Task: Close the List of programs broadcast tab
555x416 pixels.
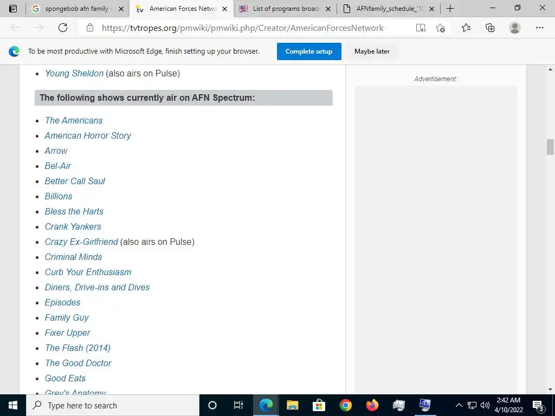Action: click(x=328, y=9)
